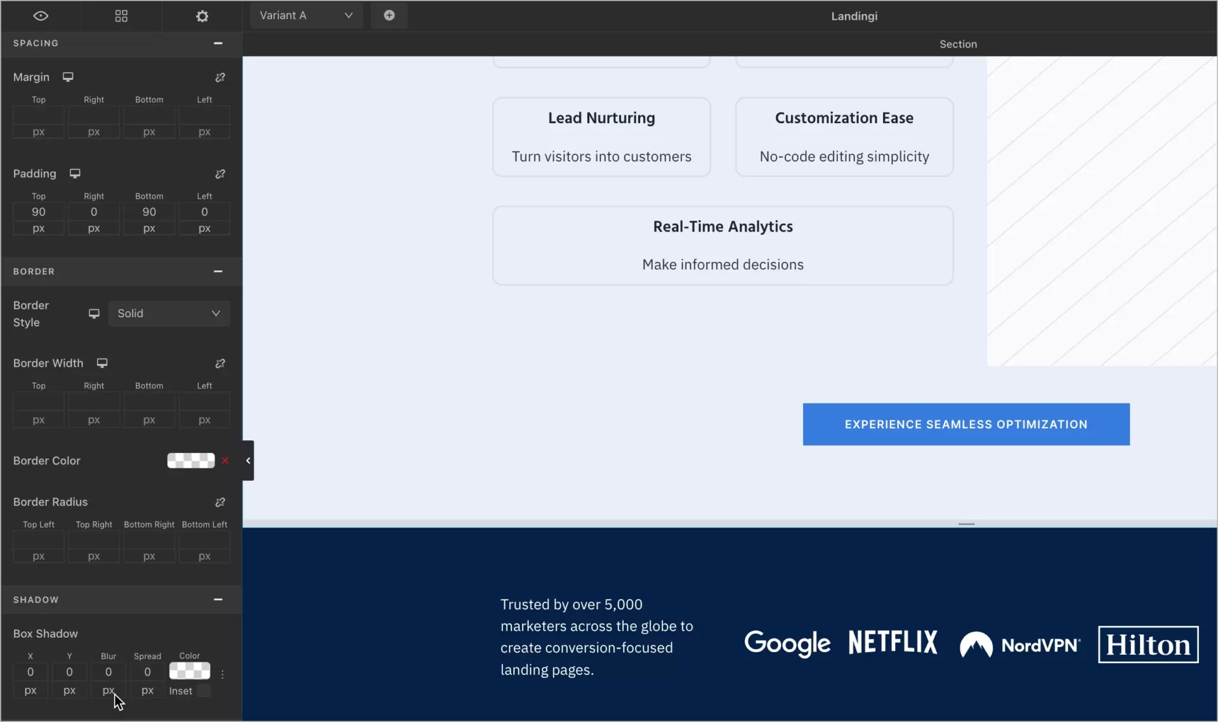Open the Border Style dropdown showing Solid
Screen dimensions: 1218x722
coord(169,313)
